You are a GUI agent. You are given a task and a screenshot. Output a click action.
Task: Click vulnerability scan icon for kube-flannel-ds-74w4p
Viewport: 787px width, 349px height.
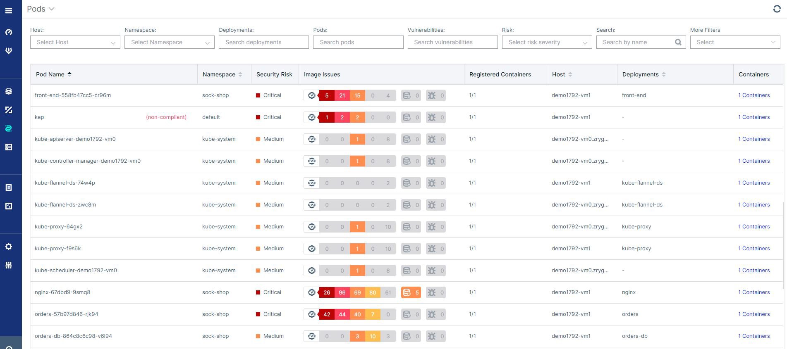click(312, 183)
